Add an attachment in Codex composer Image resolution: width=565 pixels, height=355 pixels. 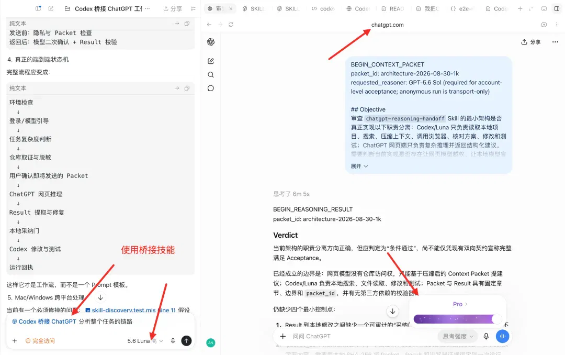(15, 341)
